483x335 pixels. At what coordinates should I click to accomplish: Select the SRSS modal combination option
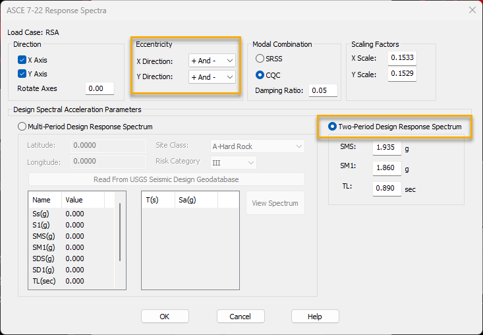pyautogui.click(x=260, y=59)
